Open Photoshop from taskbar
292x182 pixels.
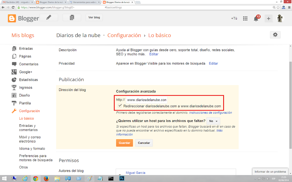click(x=122, y=178)
